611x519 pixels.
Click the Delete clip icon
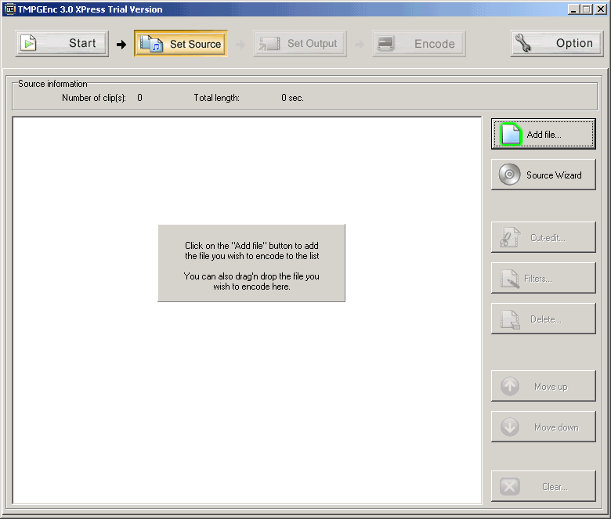(510, 319)
